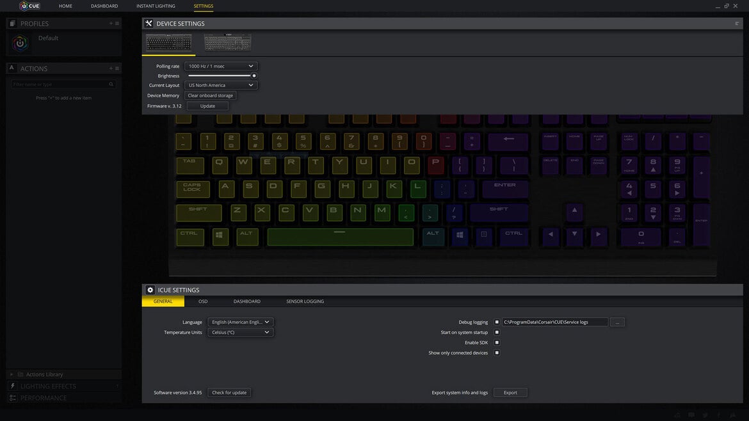Switch to the Sensor Logging tab

pyautogui.click(x=305, y=301)
